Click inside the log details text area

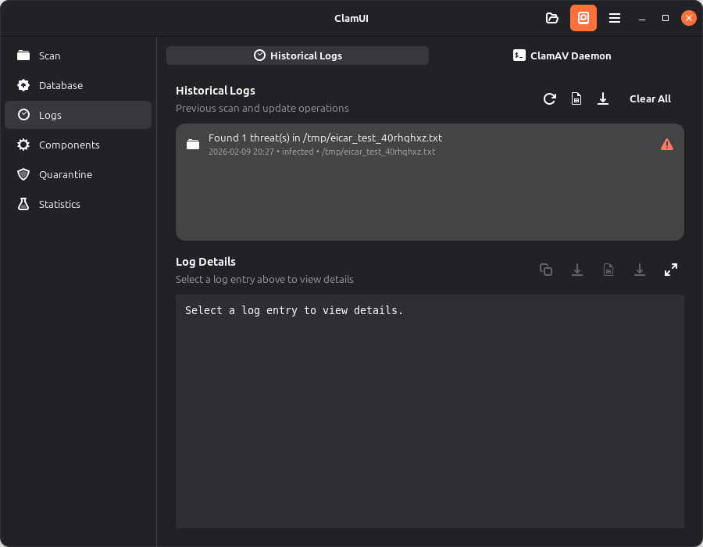[x=430, y=406]
